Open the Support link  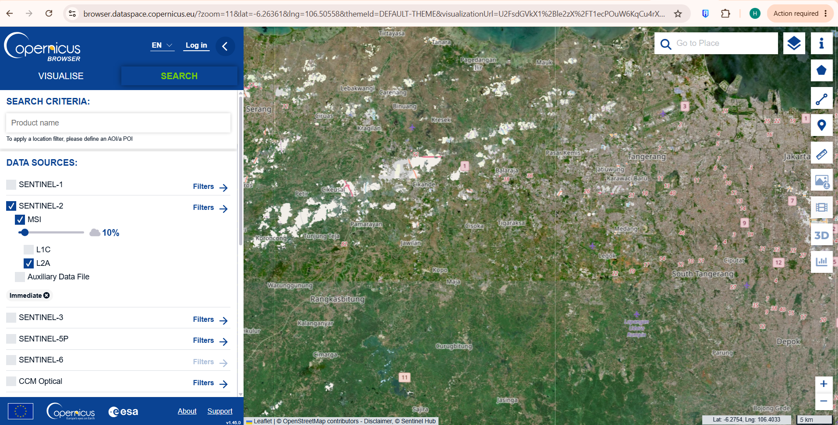[220, 411]
